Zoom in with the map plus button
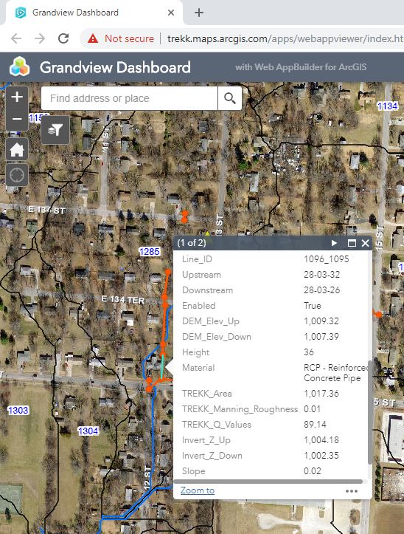The width and height of the screenshot is (404, 534). (x=17, y=97)
